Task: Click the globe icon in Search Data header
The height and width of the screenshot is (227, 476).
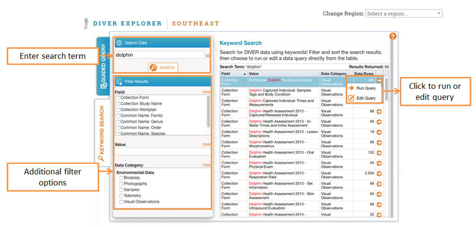Action: click(119, 43)
